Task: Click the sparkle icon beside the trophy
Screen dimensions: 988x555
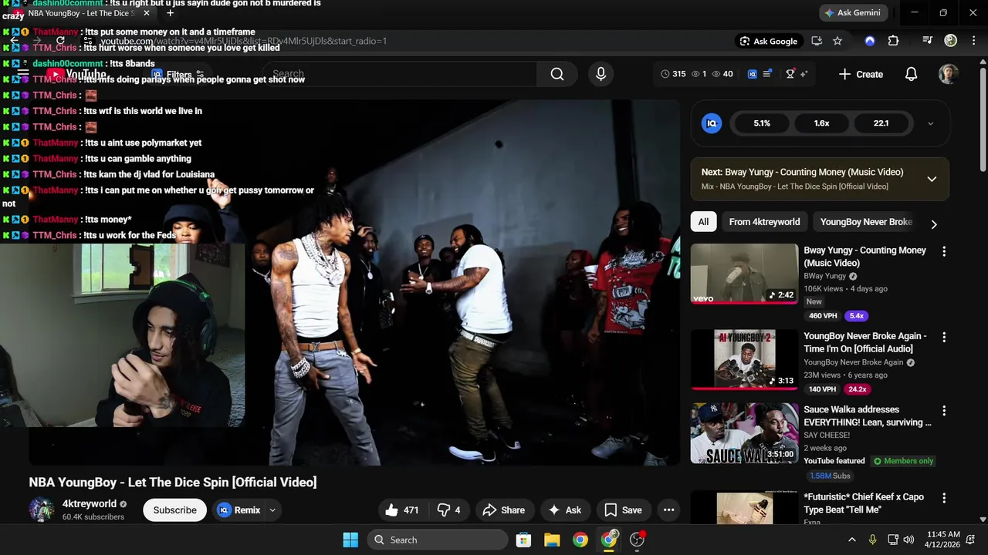Action: click(x=804, y=74)
